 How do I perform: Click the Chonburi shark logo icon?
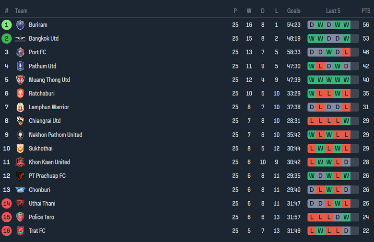pos(20,190)
